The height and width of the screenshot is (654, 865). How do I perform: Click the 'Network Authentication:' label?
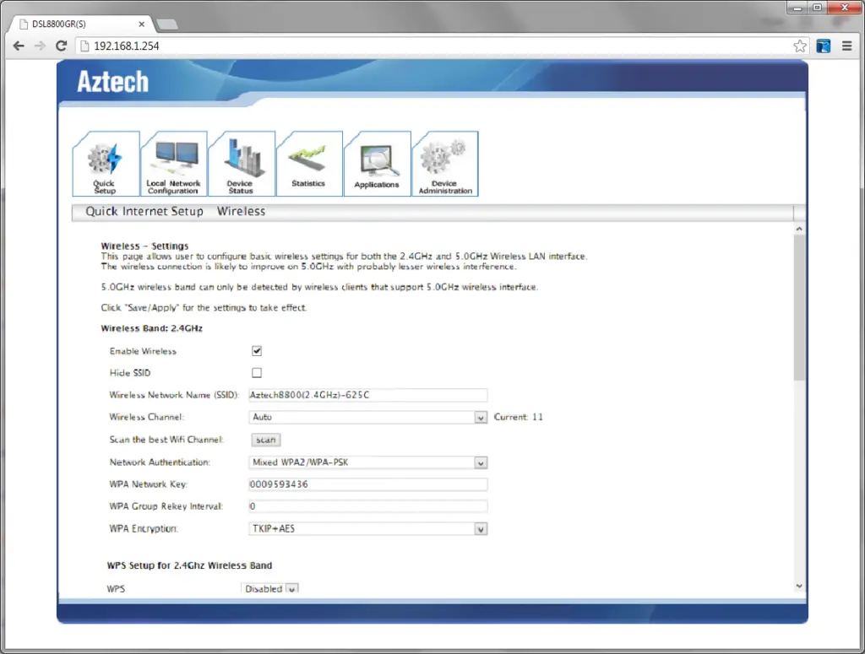coord(160,462)
